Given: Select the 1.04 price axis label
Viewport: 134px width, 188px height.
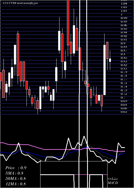Looking at the screenshot, I should point(124,4).
